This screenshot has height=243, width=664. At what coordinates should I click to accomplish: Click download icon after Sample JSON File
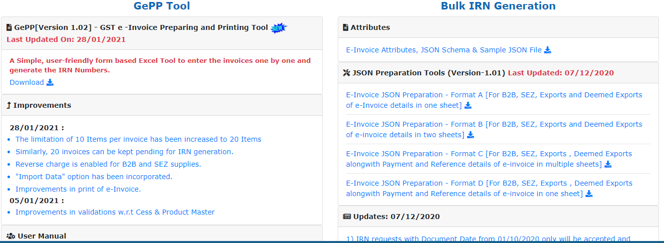[547, 50]
